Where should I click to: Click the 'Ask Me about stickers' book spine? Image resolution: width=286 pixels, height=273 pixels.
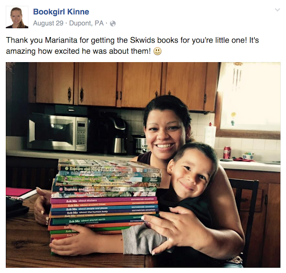[104, 200]
